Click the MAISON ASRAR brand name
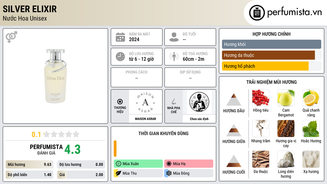Viewport: 327px width, 184px height. point(145,119)
